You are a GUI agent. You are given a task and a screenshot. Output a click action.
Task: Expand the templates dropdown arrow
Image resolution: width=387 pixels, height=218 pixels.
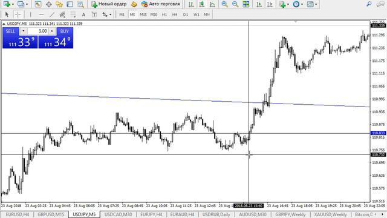[x=316, y=4]
